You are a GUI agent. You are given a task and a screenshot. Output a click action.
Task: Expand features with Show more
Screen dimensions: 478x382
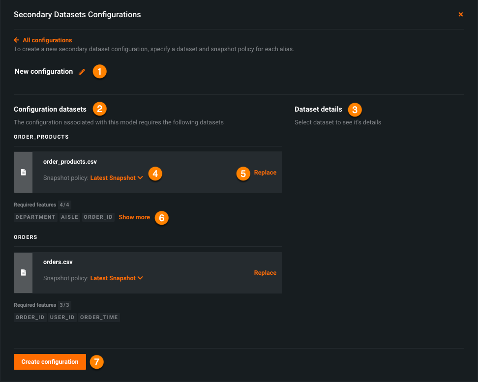(x=134, y=217)
